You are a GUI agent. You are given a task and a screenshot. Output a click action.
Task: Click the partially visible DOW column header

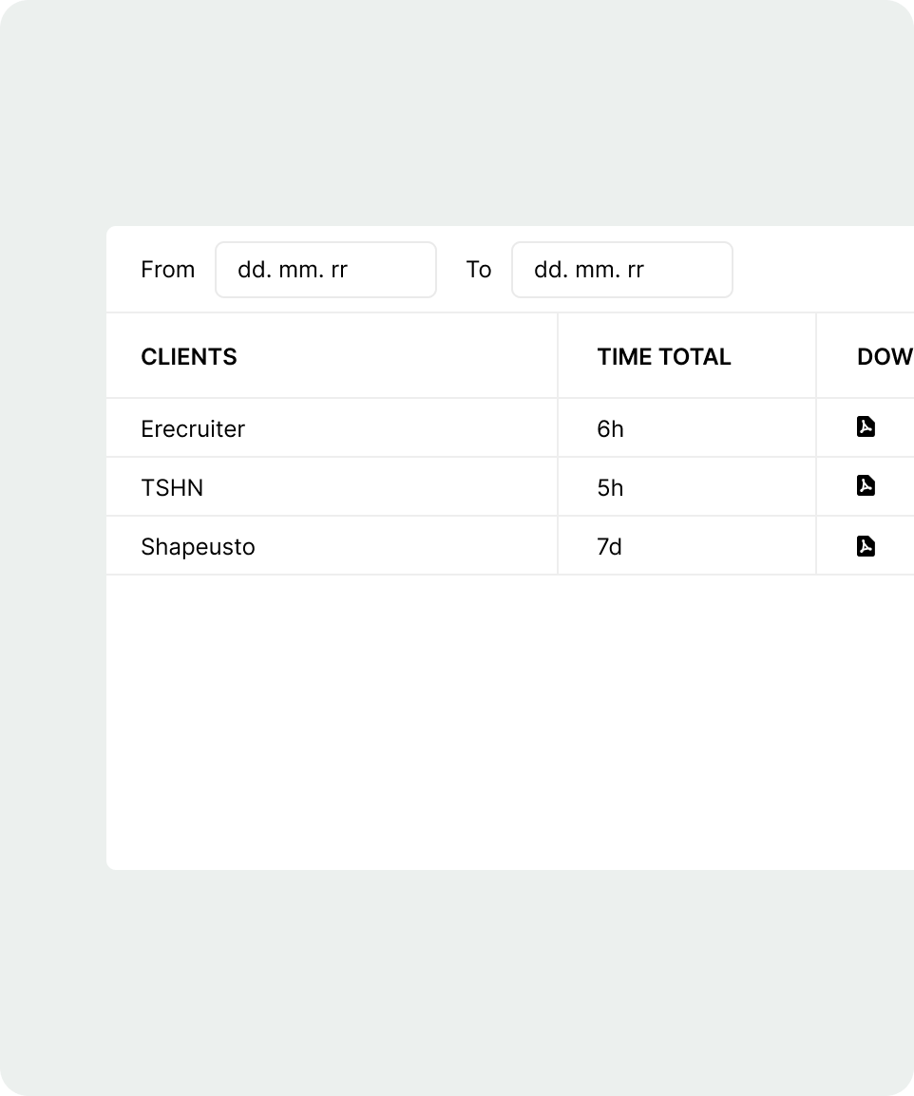click(x=884, y=357)
